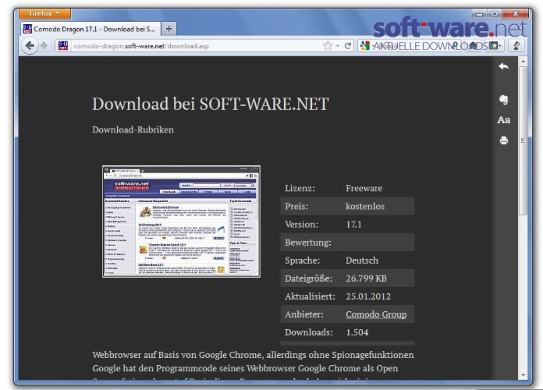
Task: Click the paragraph line starting Webbrowser auf Basis
Action: [253, 355]
